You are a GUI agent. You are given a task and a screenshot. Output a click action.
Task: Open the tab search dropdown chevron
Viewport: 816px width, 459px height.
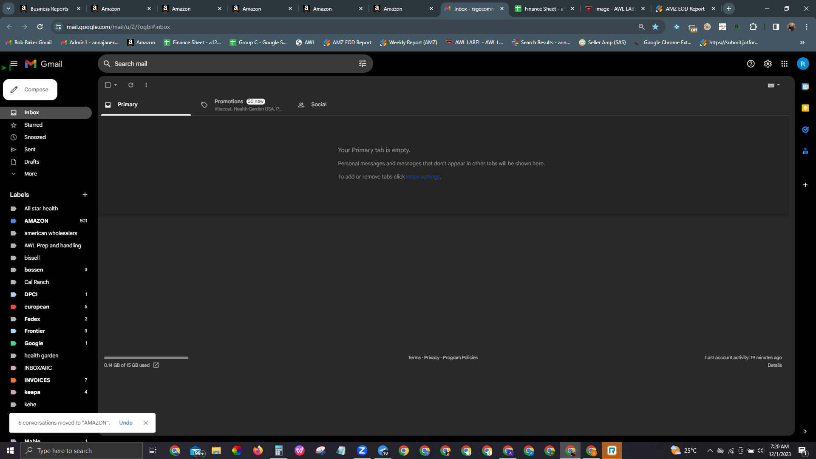[8, 8]
